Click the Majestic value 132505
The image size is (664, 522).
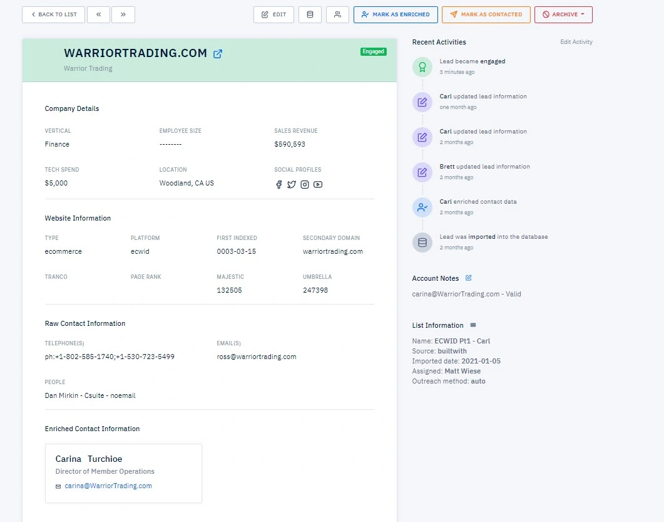[229, 291]
